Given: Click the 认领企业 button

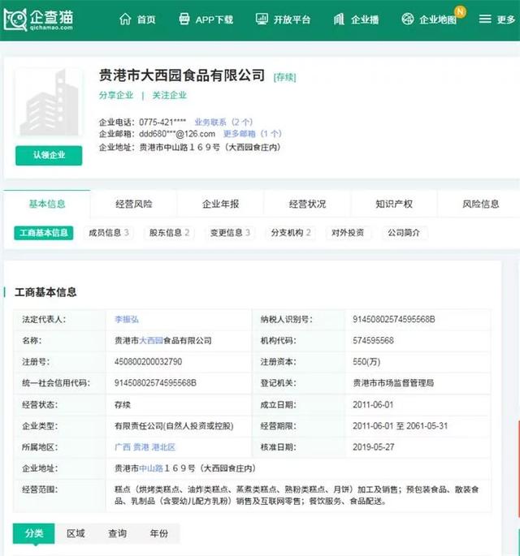Looking at the screenshot, I should tap(49, 155).
